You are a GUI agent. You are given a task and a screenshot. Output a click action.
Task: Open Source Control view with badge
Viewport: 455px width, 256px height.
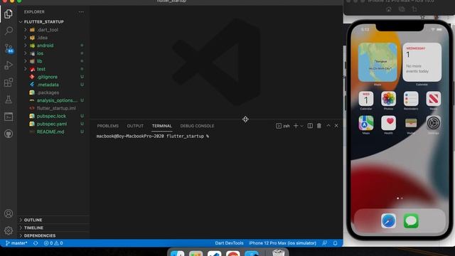[x=9, y=48]
